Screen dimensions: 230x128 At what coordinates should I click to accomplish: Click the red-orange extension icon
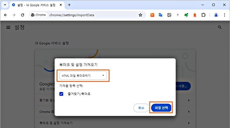click(195, 15)
